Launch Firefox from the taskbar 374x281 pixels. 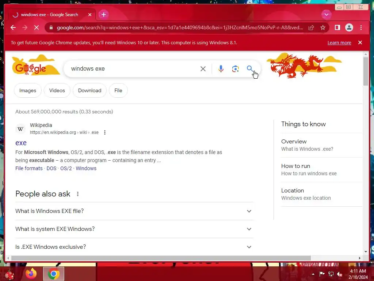point(31,274)
